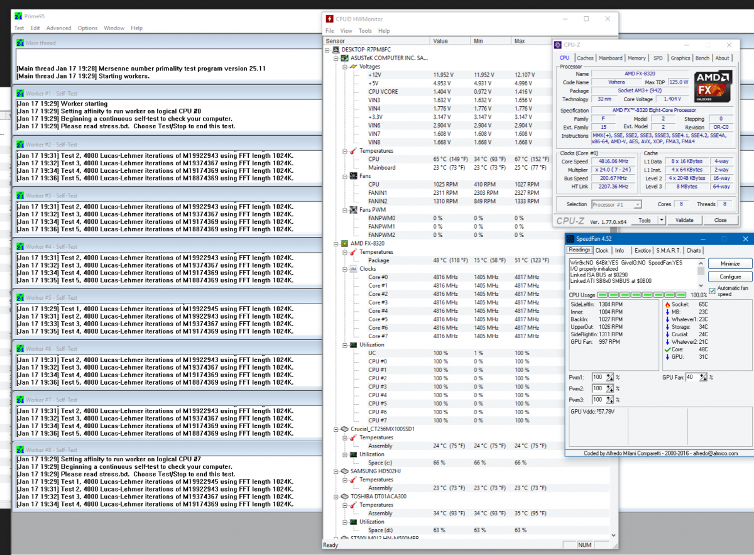
Task: Switch to the Mainboard tab in CPU-Z
Action: [x=610, y=58]
